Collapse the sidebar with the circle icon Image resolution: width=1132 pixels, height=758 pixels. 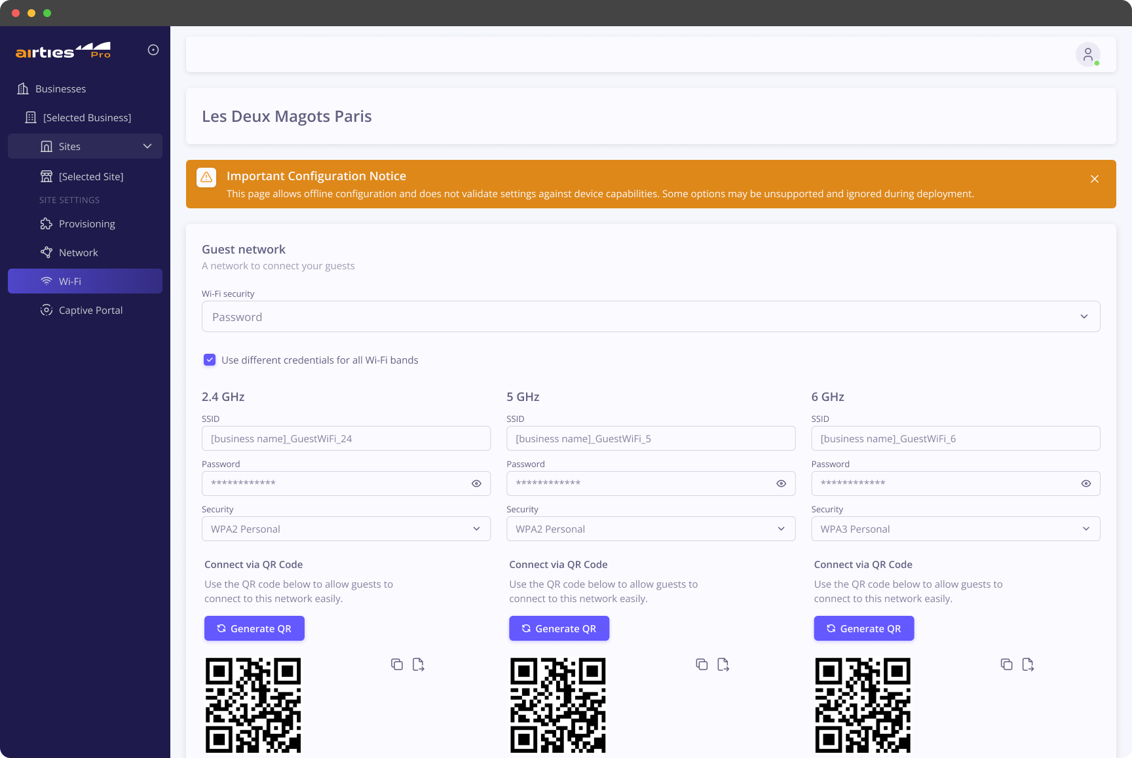[153, 50]
